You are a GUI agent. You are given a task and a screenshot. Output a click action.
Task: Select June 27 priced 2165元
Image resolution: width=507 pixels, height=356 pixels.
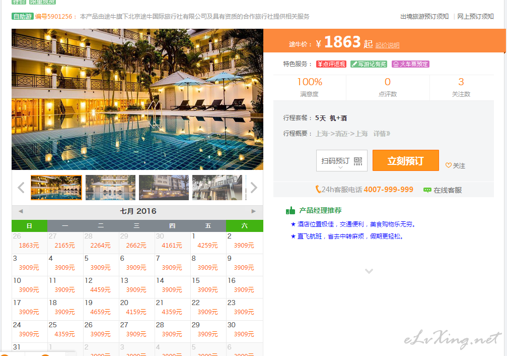tap(65, 243)
